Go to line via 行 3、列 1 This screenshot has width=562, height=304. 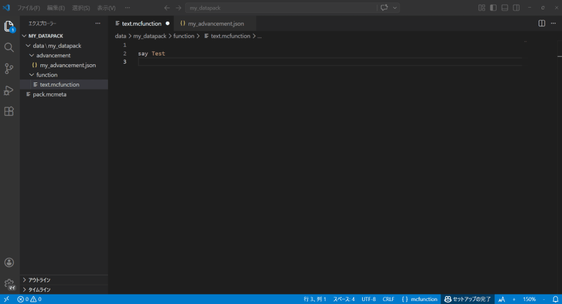(x=315, y=299)
